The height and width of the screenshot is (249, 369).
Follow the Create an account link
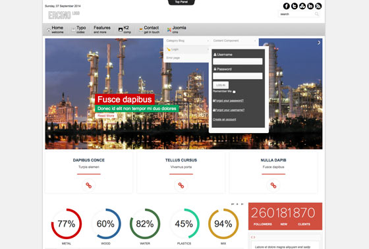224,119
